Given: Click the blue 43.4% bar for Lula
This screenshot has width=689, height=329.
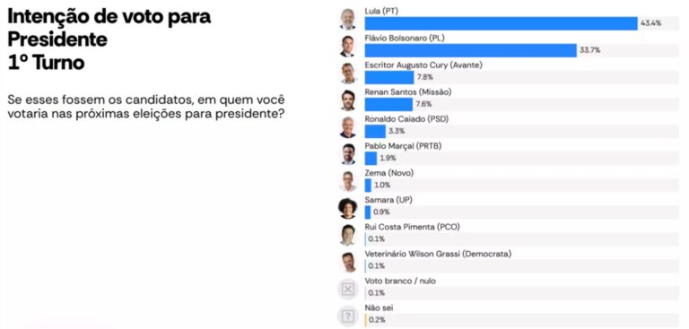Looking at the screenshot, I should point(501,23).
